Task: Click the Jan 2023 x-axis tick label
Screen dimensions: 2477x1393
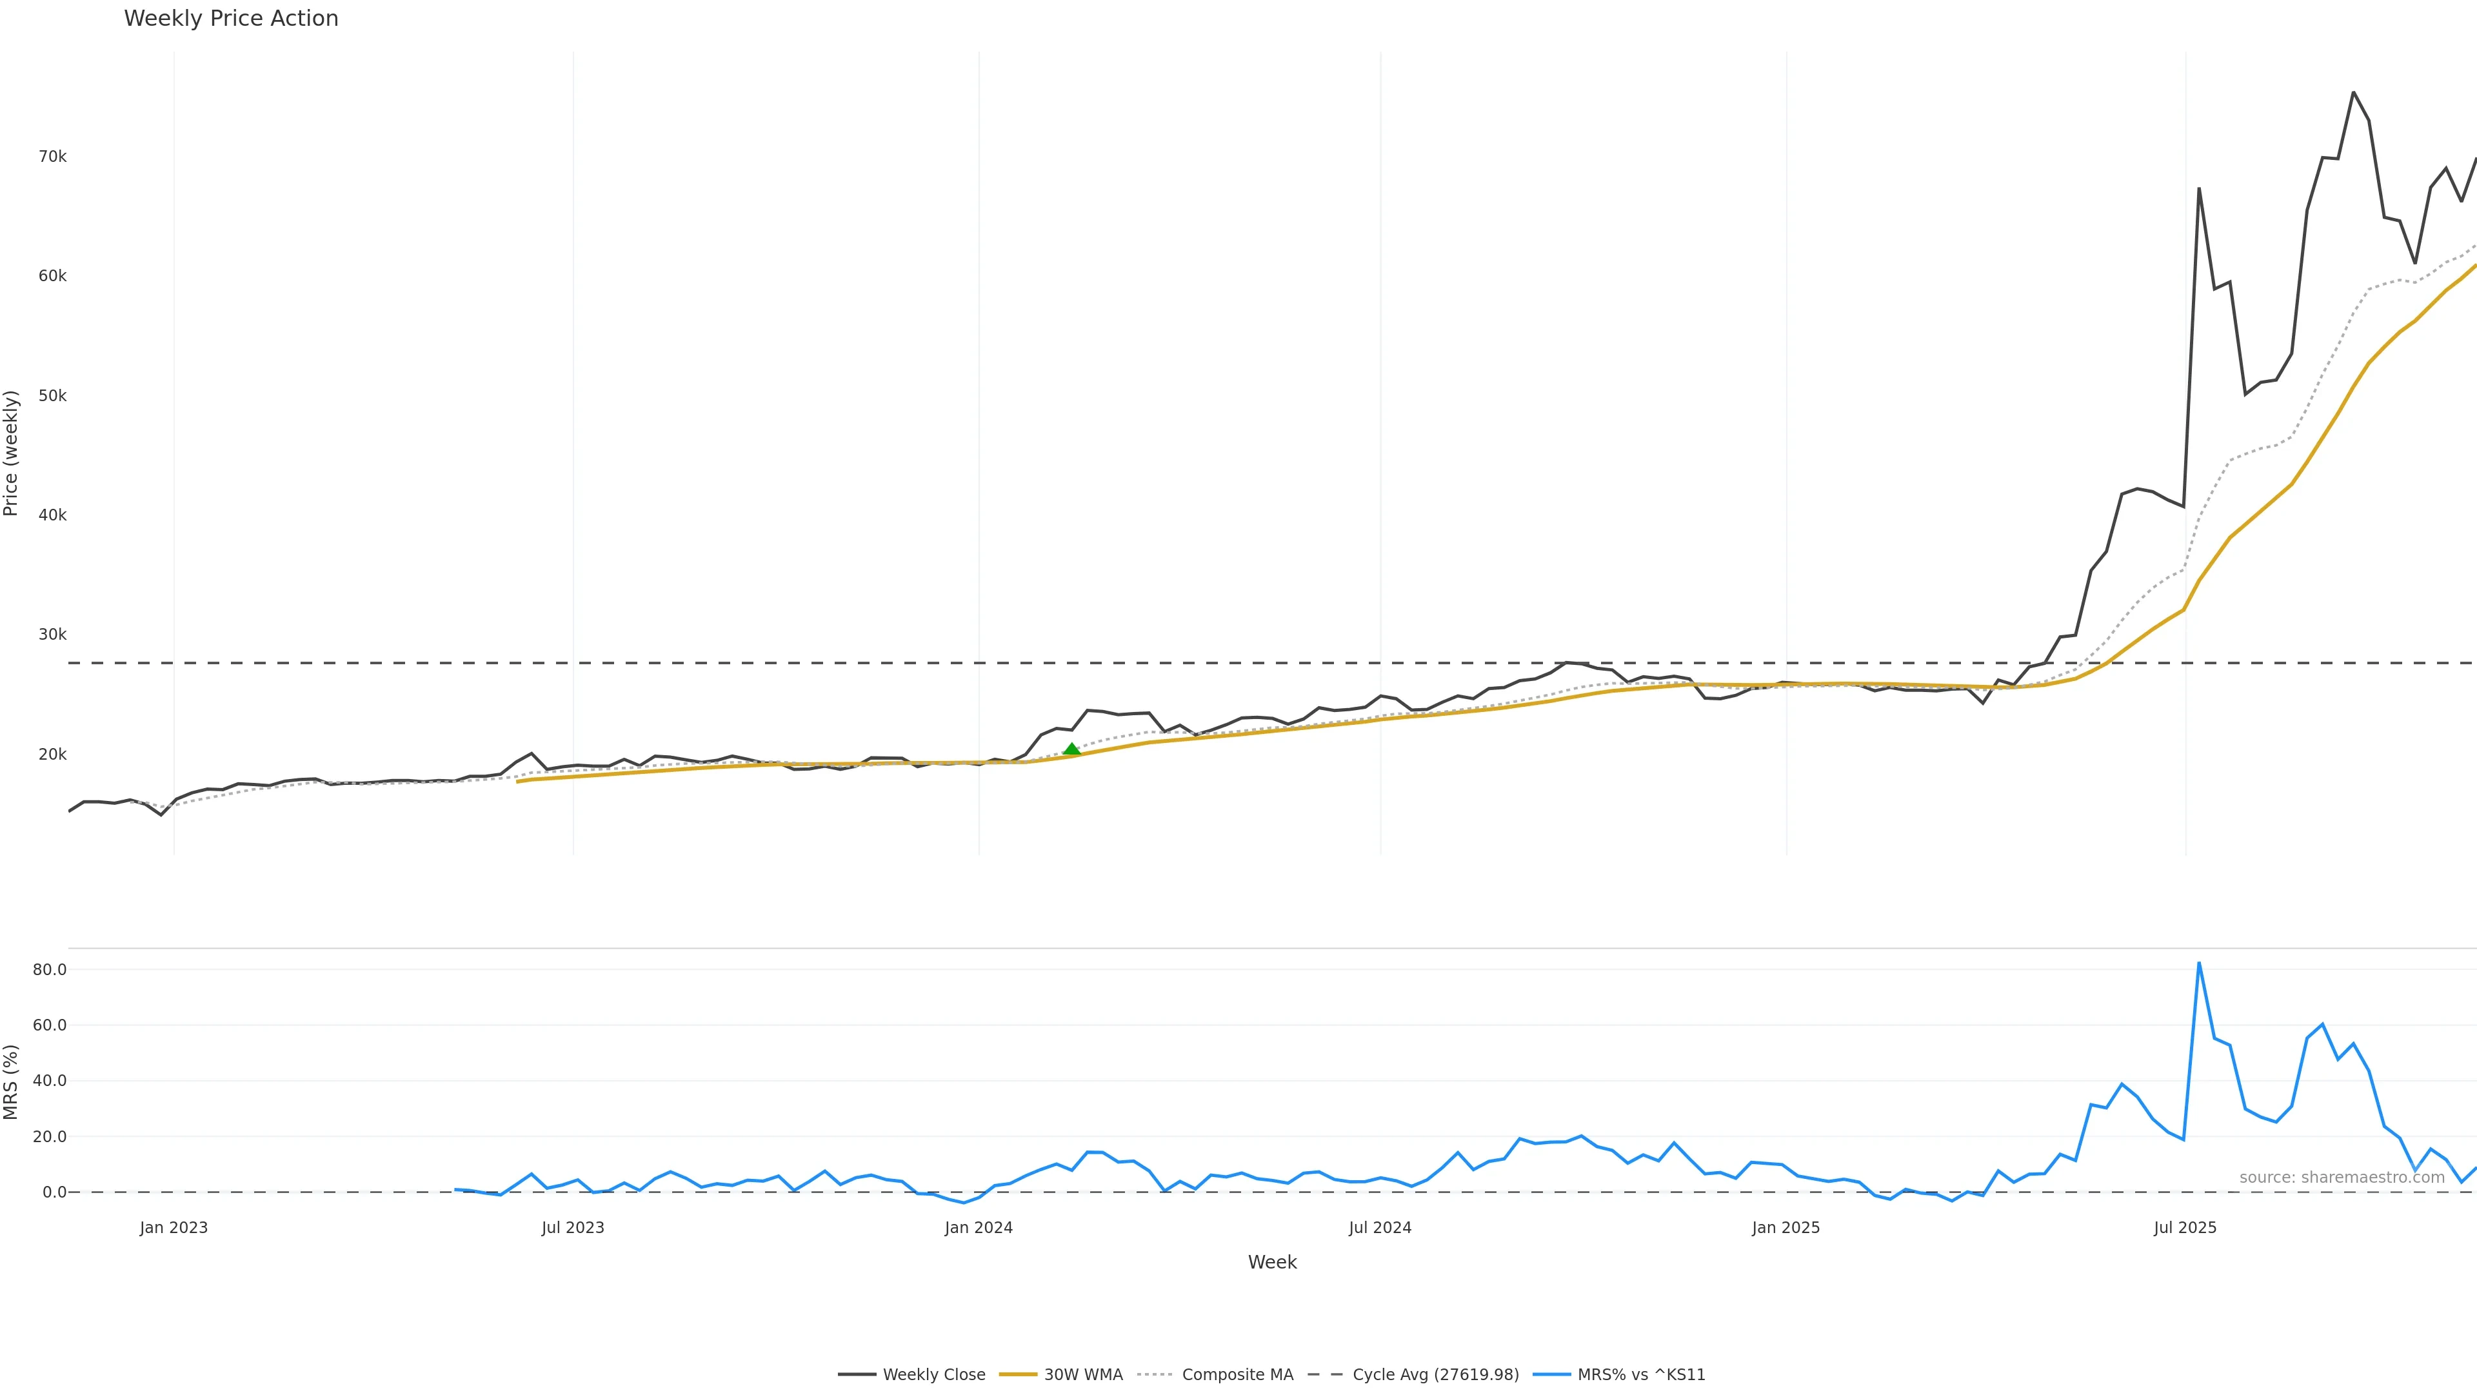Action: coord(173,1228)
